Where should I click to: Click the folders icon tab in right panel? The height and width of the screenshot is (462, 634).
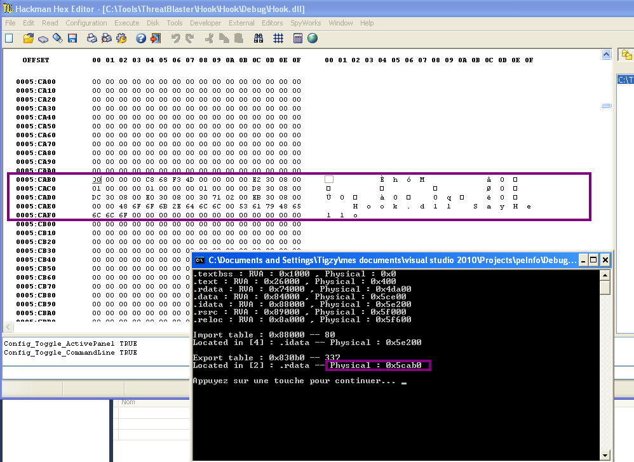click(626, 55)
